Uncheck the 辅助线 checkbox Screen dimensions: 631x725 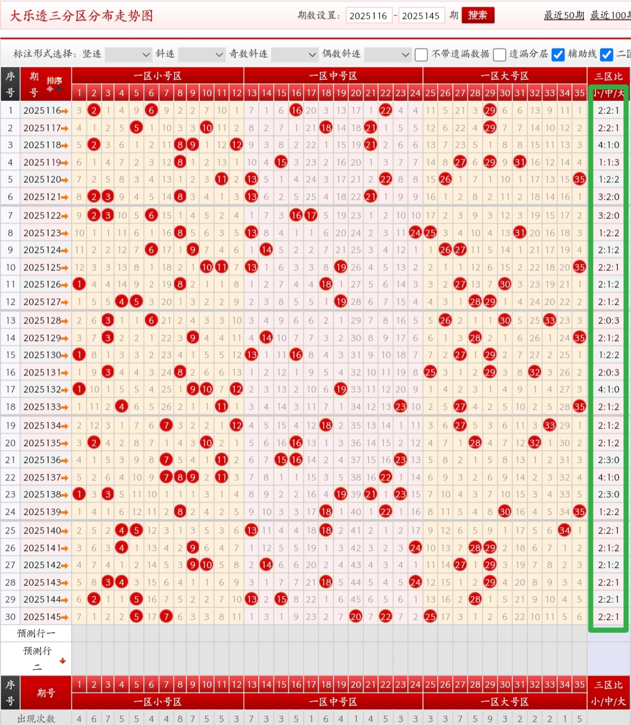click(558, 54)
